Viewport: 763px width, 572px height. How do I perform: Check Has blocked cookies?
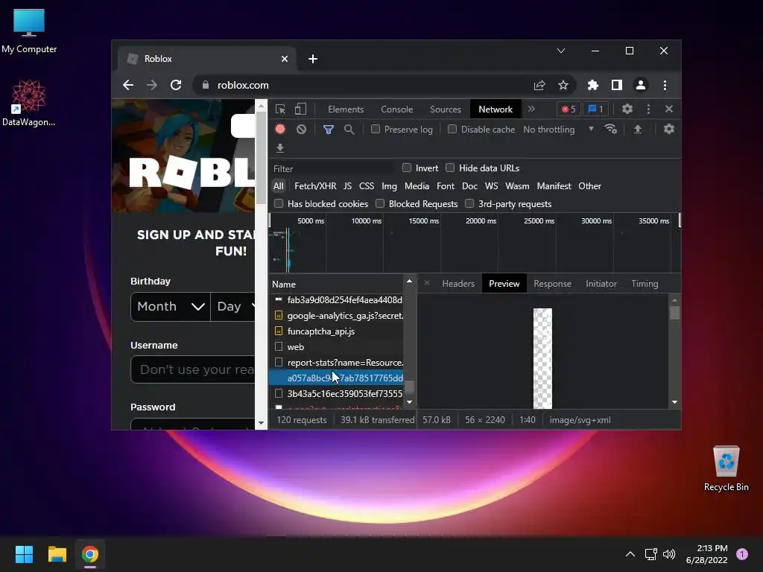coord(279,203)
